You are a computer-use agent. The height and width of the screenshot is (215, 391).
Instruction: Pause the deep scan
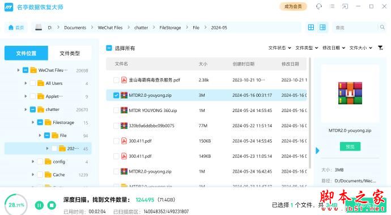pyautogui.click(x=39, y=205)
